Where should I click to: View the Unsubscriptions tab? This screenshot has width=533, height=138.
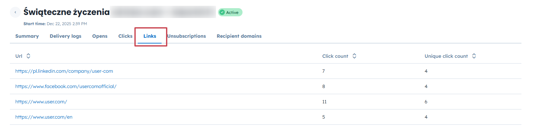[x=186, y=36]
